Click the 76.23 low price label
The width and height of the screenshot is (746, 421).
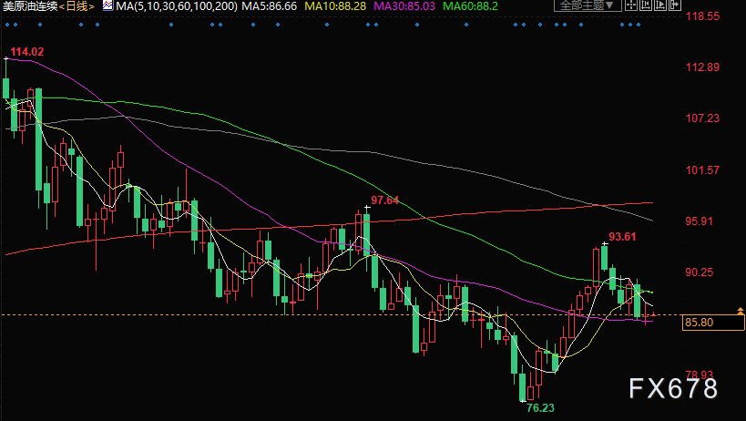[x=540, y=407]
